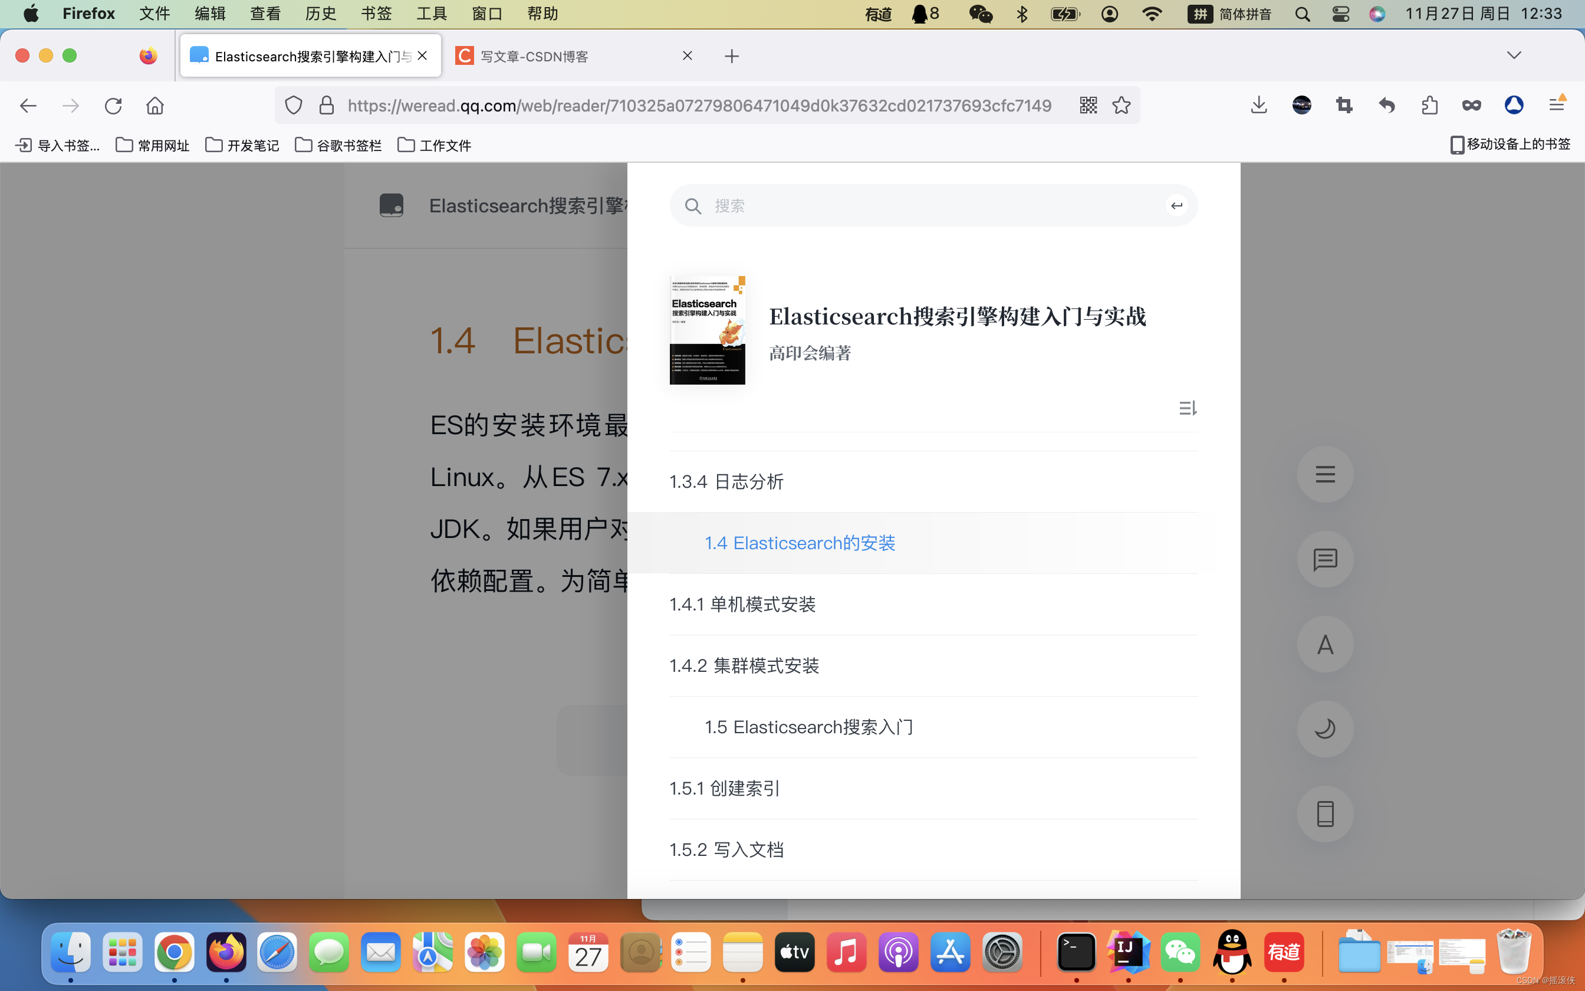
Task: Open the QR code generator icon
Action: coord(1088,106)
